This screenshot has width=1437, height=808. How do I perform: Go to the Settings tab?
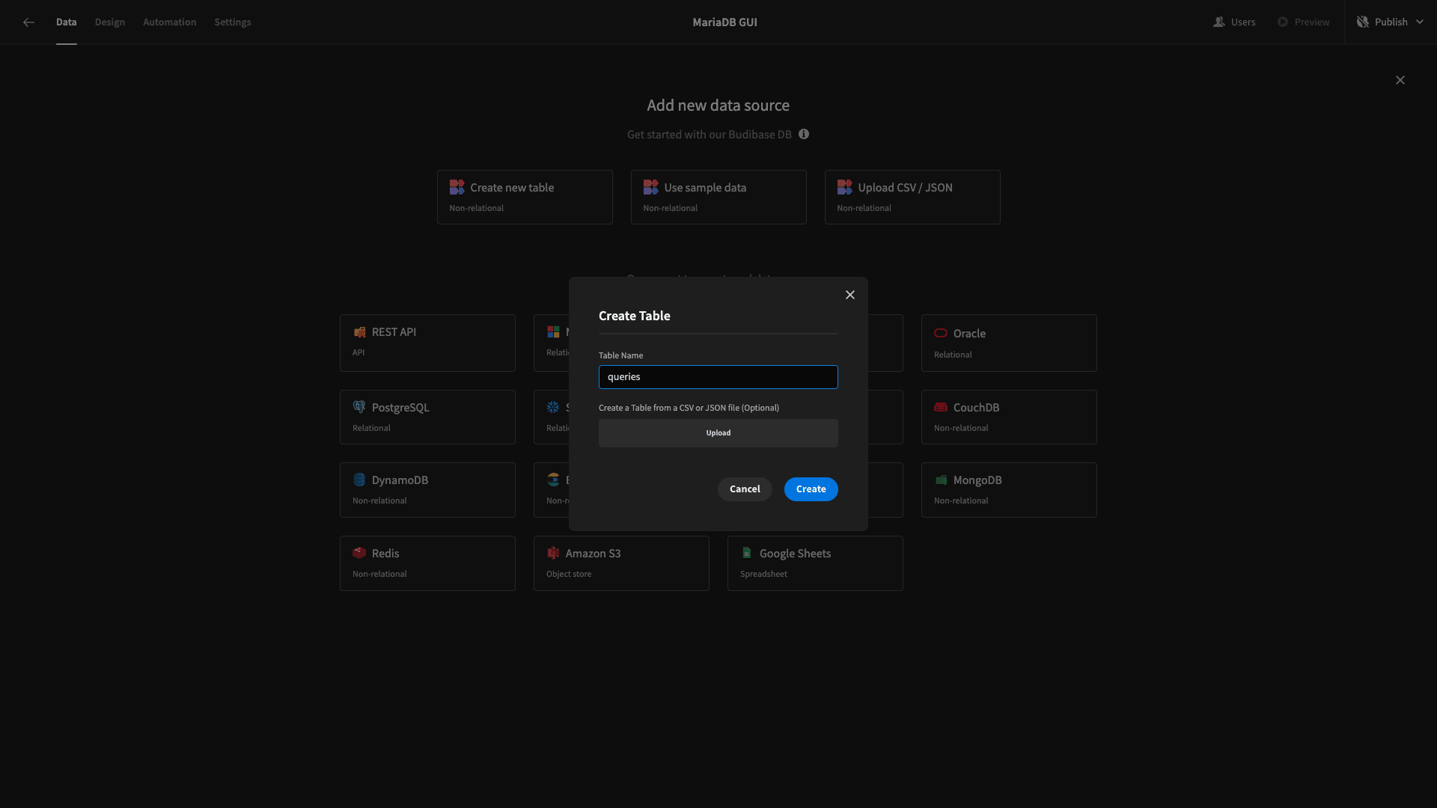click(232, 22)
